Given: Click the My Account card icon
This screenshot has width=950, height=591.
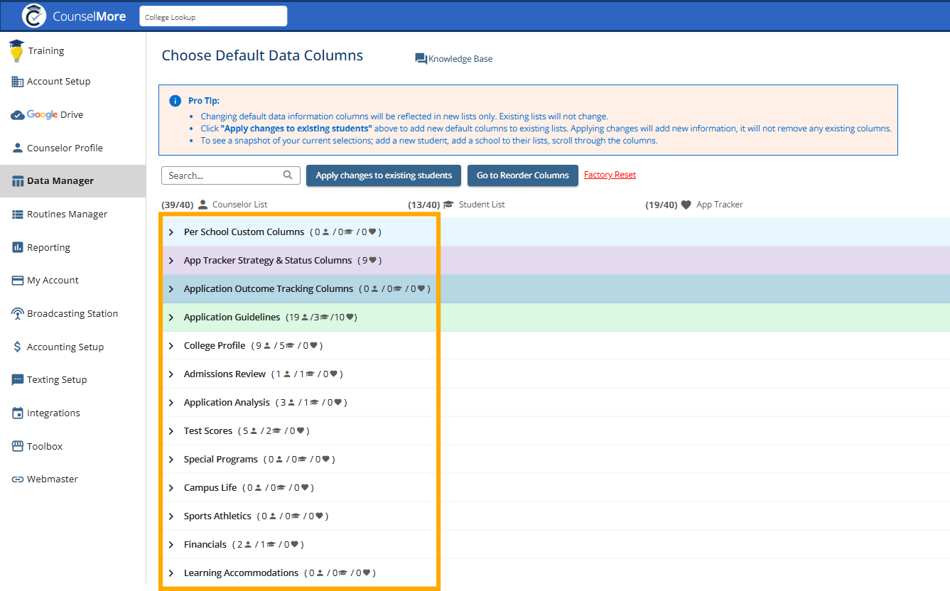Looking at the screenshot, I should pos(18,281).
